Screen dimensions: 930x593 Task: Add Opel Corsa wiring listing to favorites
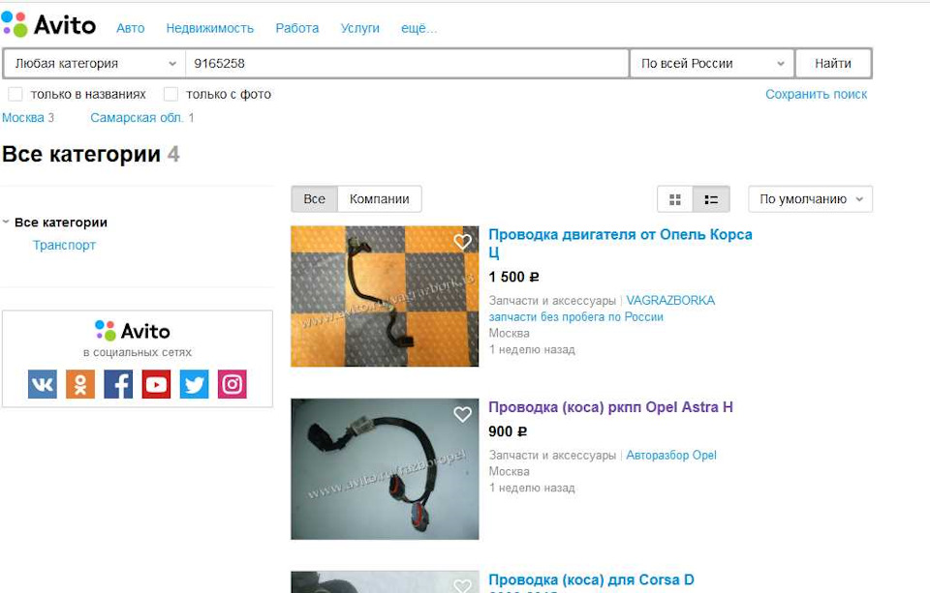(x=463, y=242)
